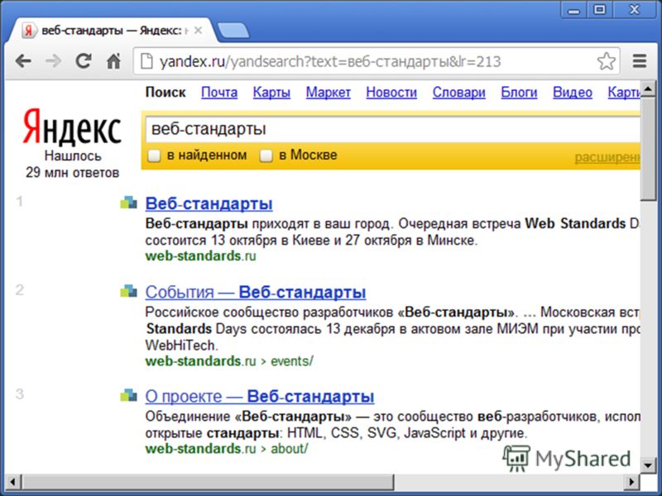
Task: Minimize the browser window
Action: [573, 9]
